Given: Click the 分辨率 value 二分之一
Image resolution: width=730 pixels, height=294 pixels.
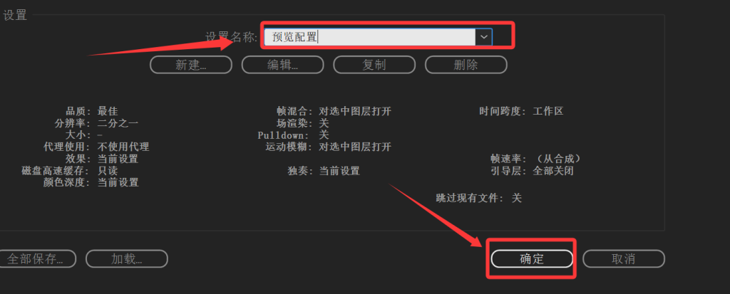Looking at the screenshot, I should tap(118, 123).
